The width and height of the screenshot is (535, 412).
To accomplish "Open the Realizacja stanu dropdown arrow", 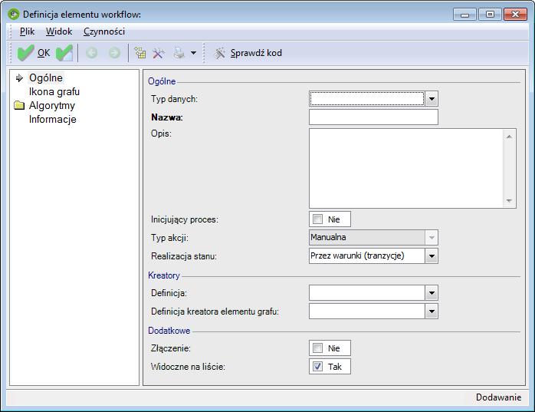I will (x=432, y=256).
